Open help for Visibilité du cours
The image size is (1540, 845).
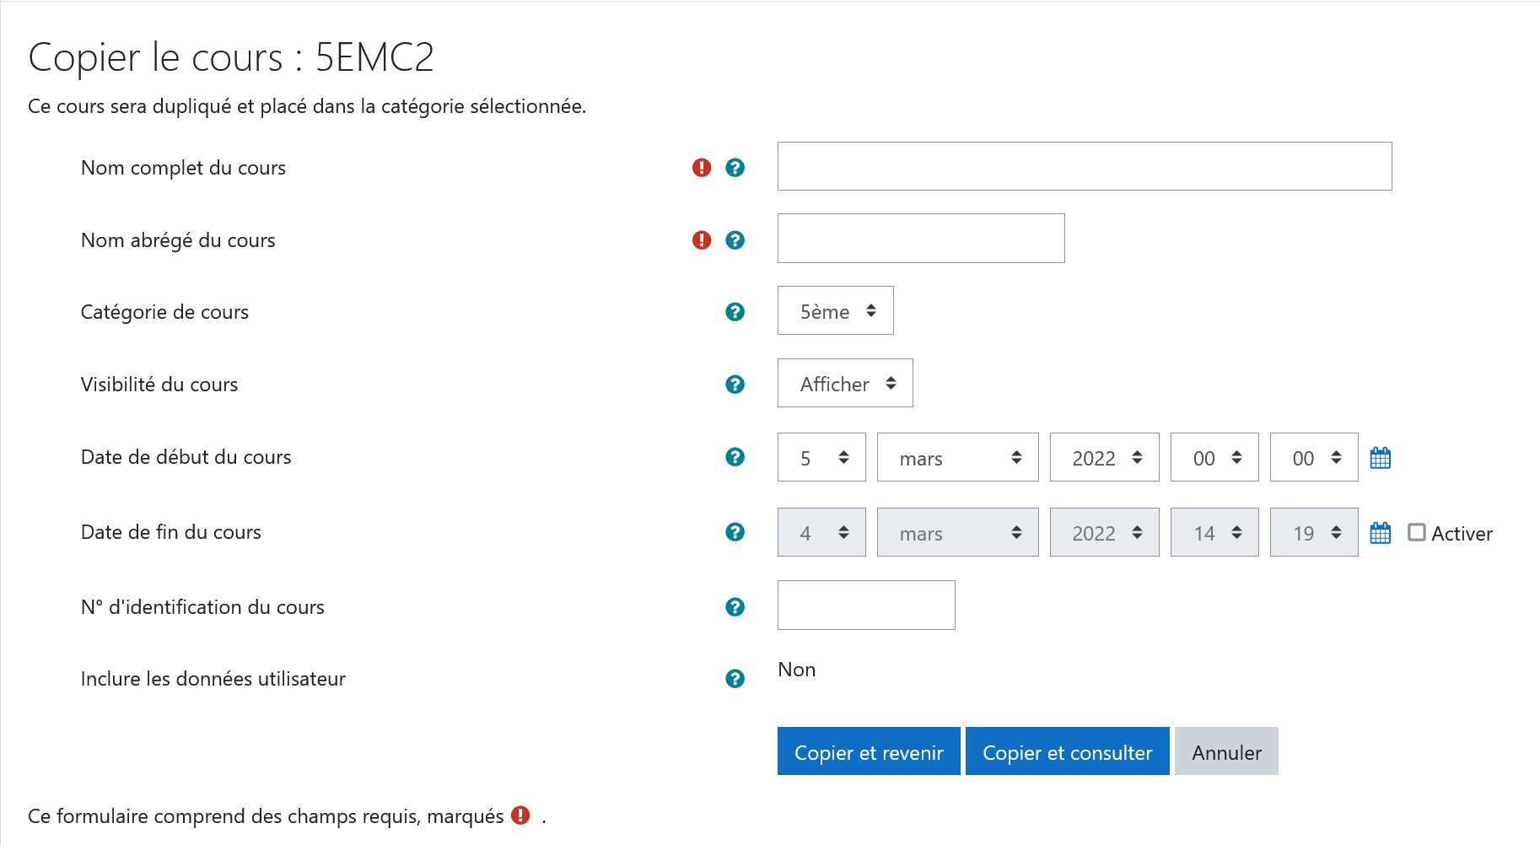click(735, 385)
